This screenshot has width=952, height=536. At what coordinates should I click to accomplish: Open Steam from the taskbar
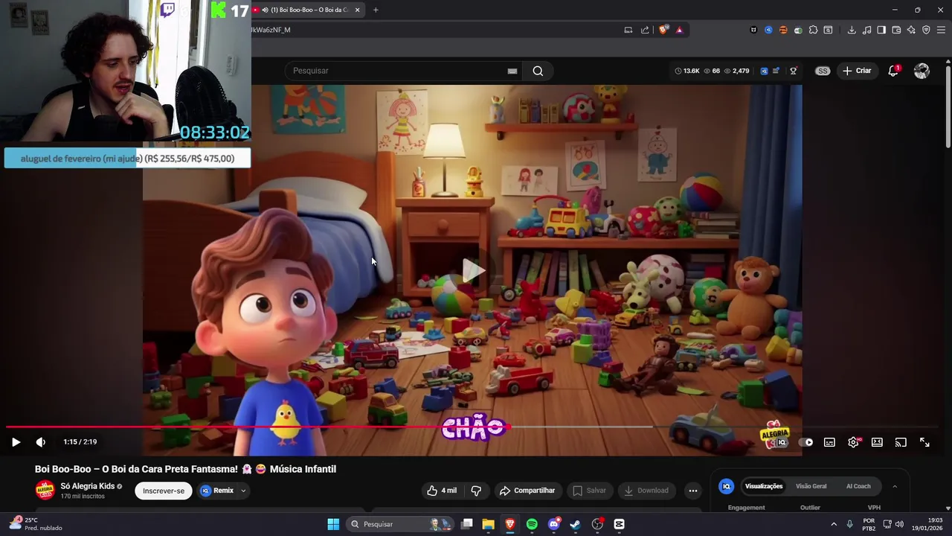click(575, 524)
